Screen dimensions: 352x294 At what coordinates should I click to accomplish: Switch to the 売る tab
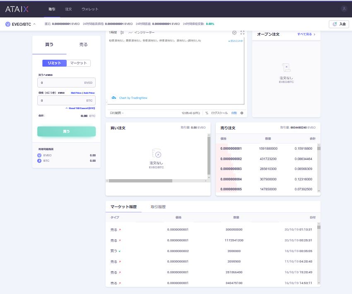click(83, 45)
